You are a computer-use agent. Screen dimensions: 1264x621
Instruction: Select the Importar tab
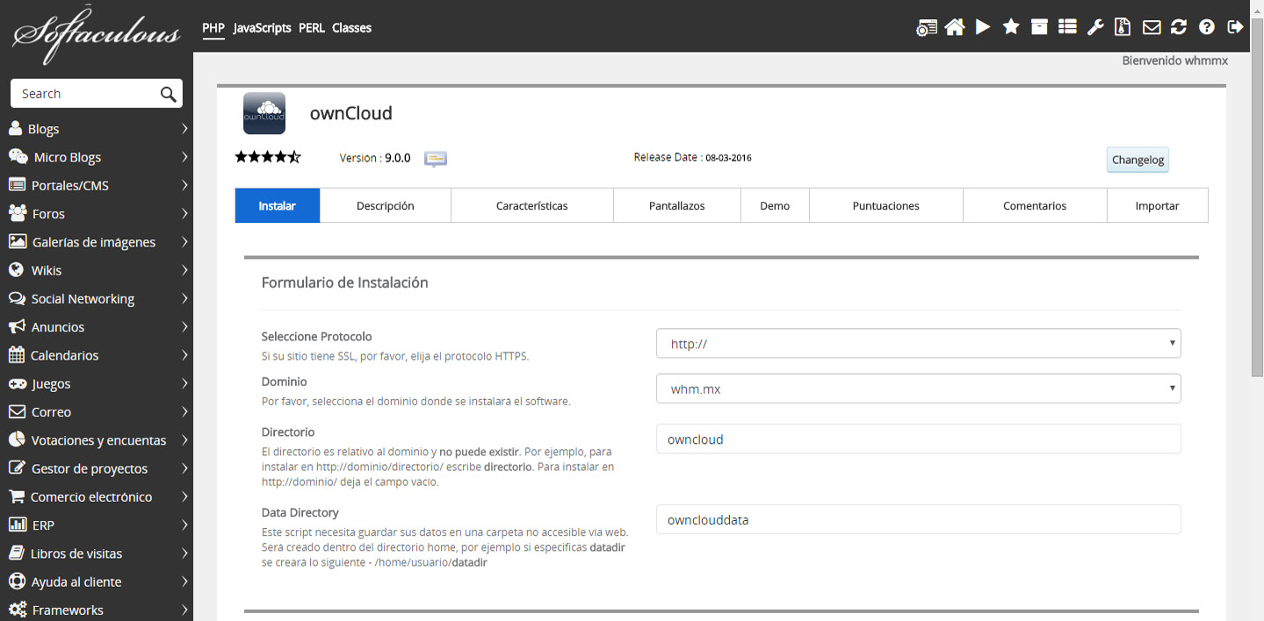click(x=1157, y=206)
